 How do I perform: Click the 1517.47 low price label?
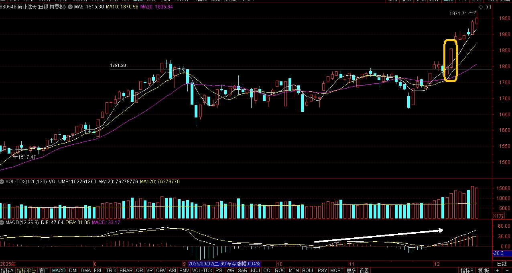pos(27,157)
